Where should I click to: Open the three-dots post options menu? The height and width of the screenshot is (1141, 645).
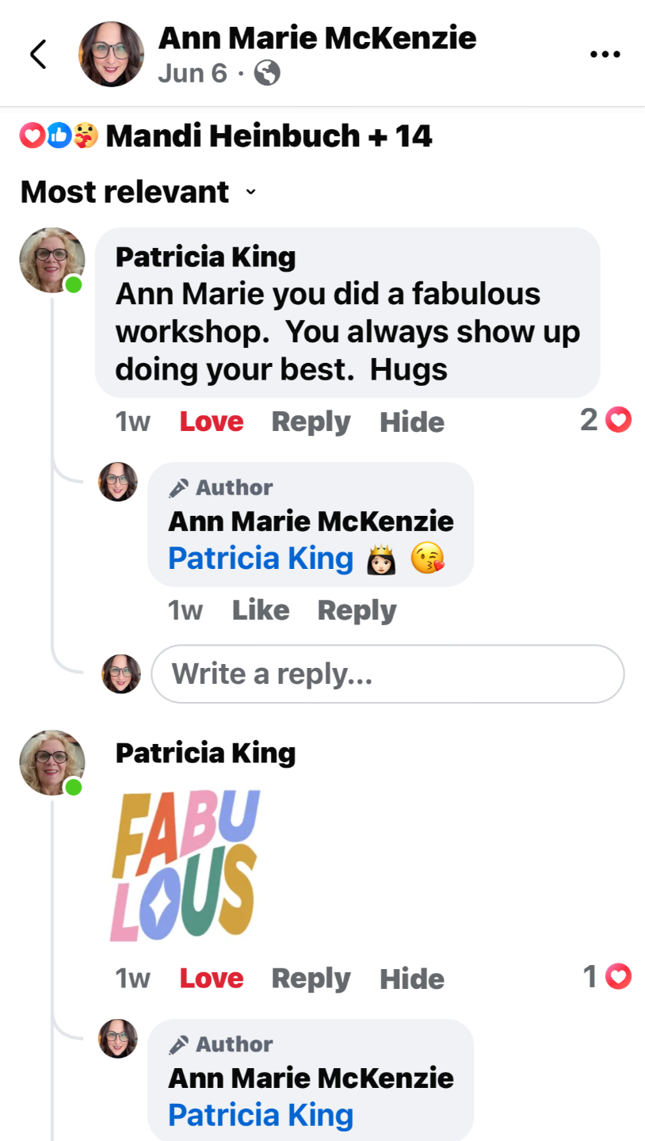(605, 55)
